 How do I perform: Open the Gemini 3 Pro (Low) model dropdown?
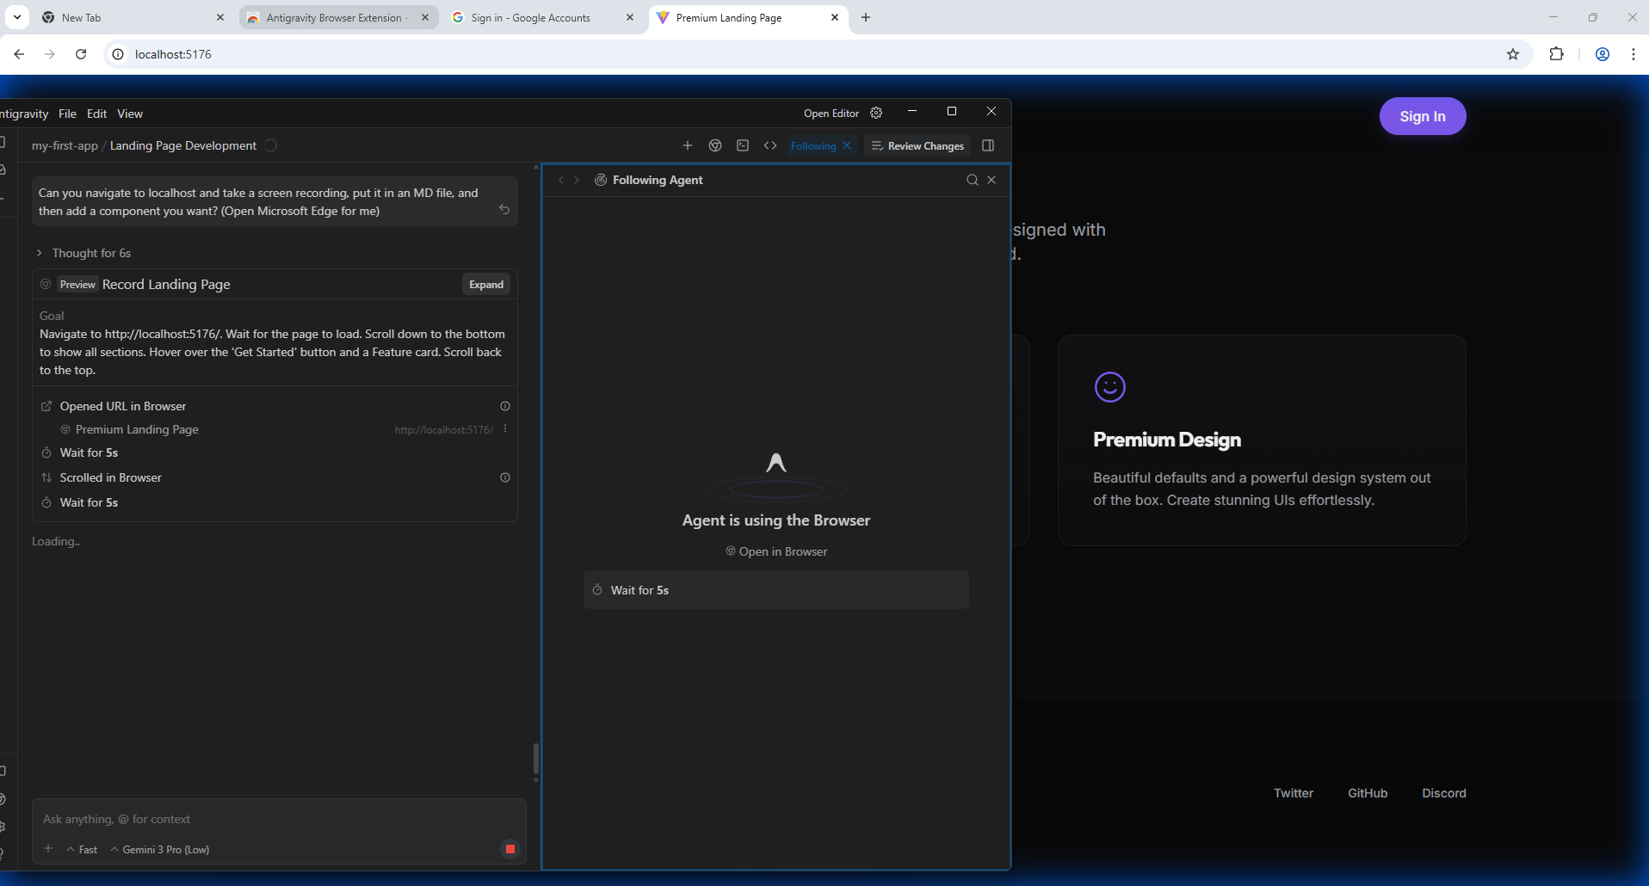(x=160, y=849)
